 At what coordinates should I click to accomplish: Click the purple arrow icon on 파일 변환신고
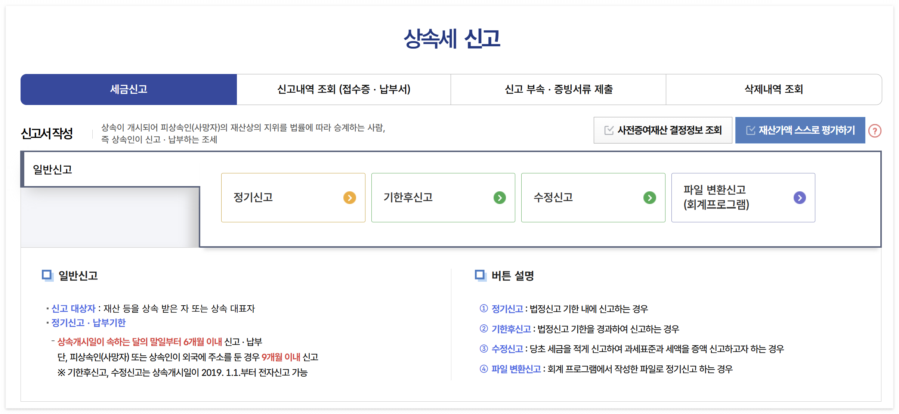[800, 198]
